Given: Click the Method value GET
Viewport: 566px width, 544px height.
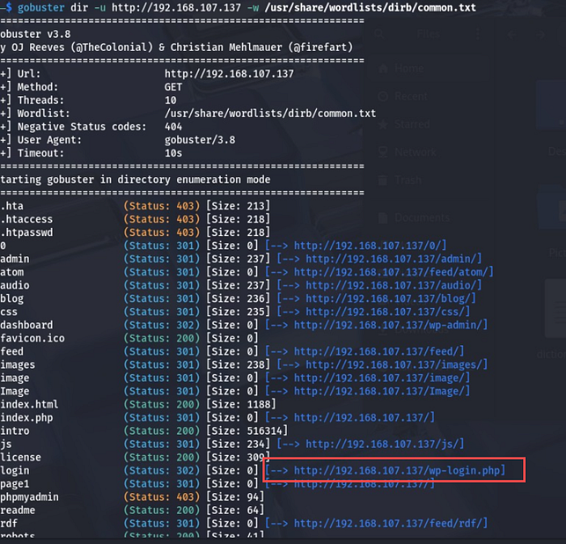Looking at the screenshot, I should coord(173,87).
